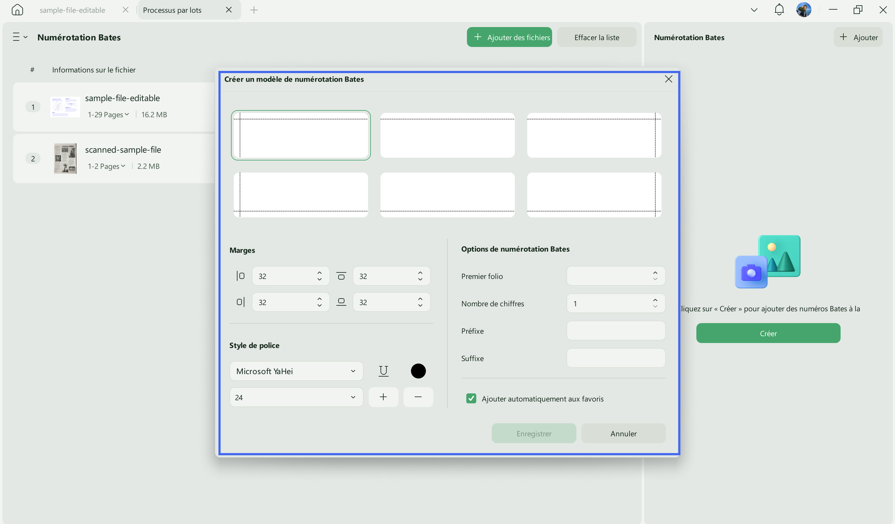The width and height of the screenshot is (895, 524).
Task: Toggle underline font style
Action: (x=383, y=371)
